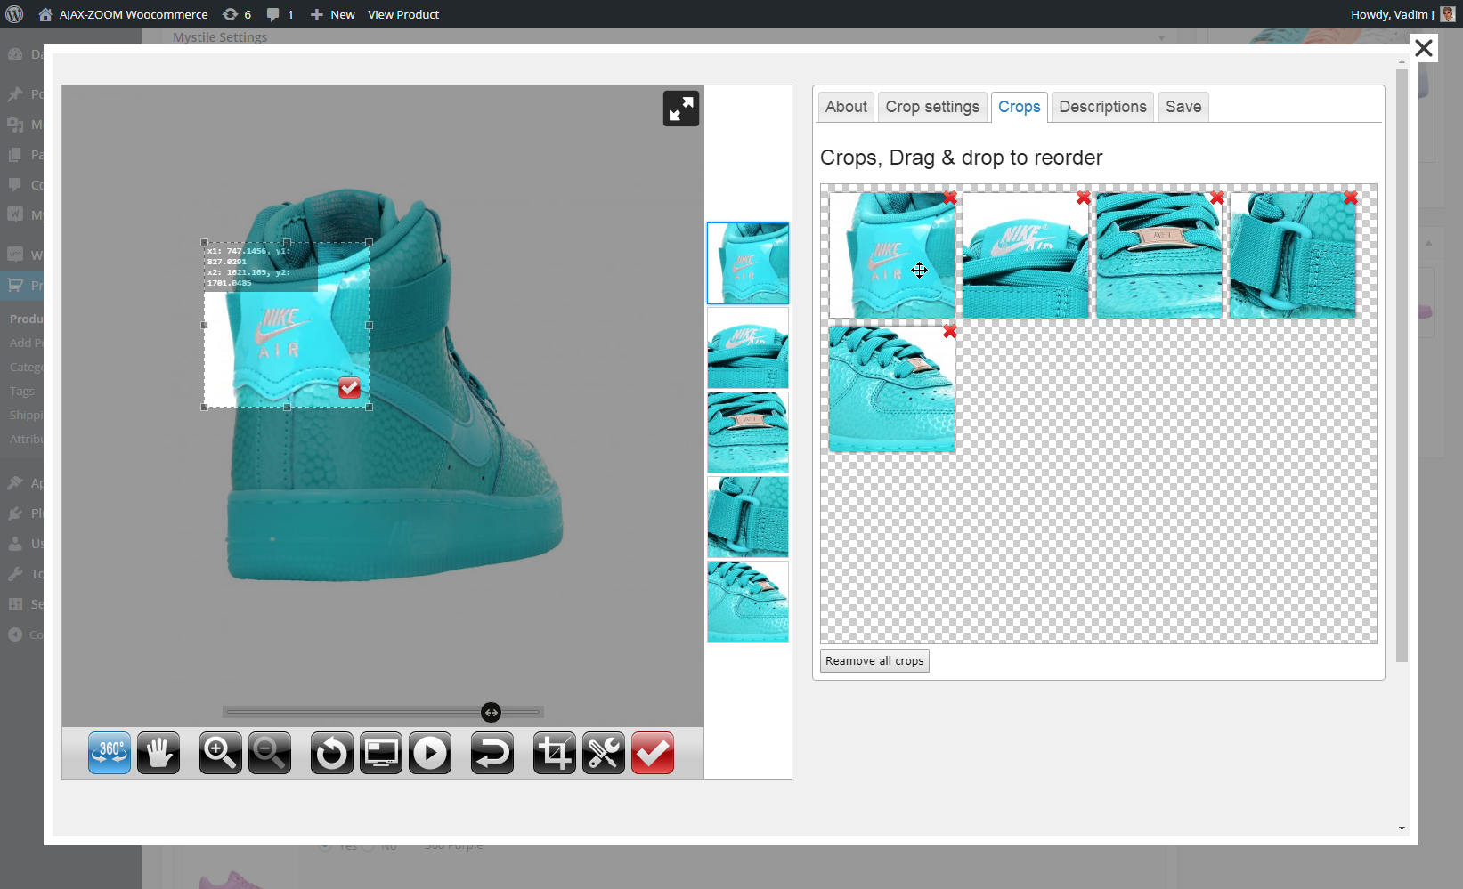Open comments bubble in admin bar
The height and width of the screenshot is (889, 1463).
point(280,14)
